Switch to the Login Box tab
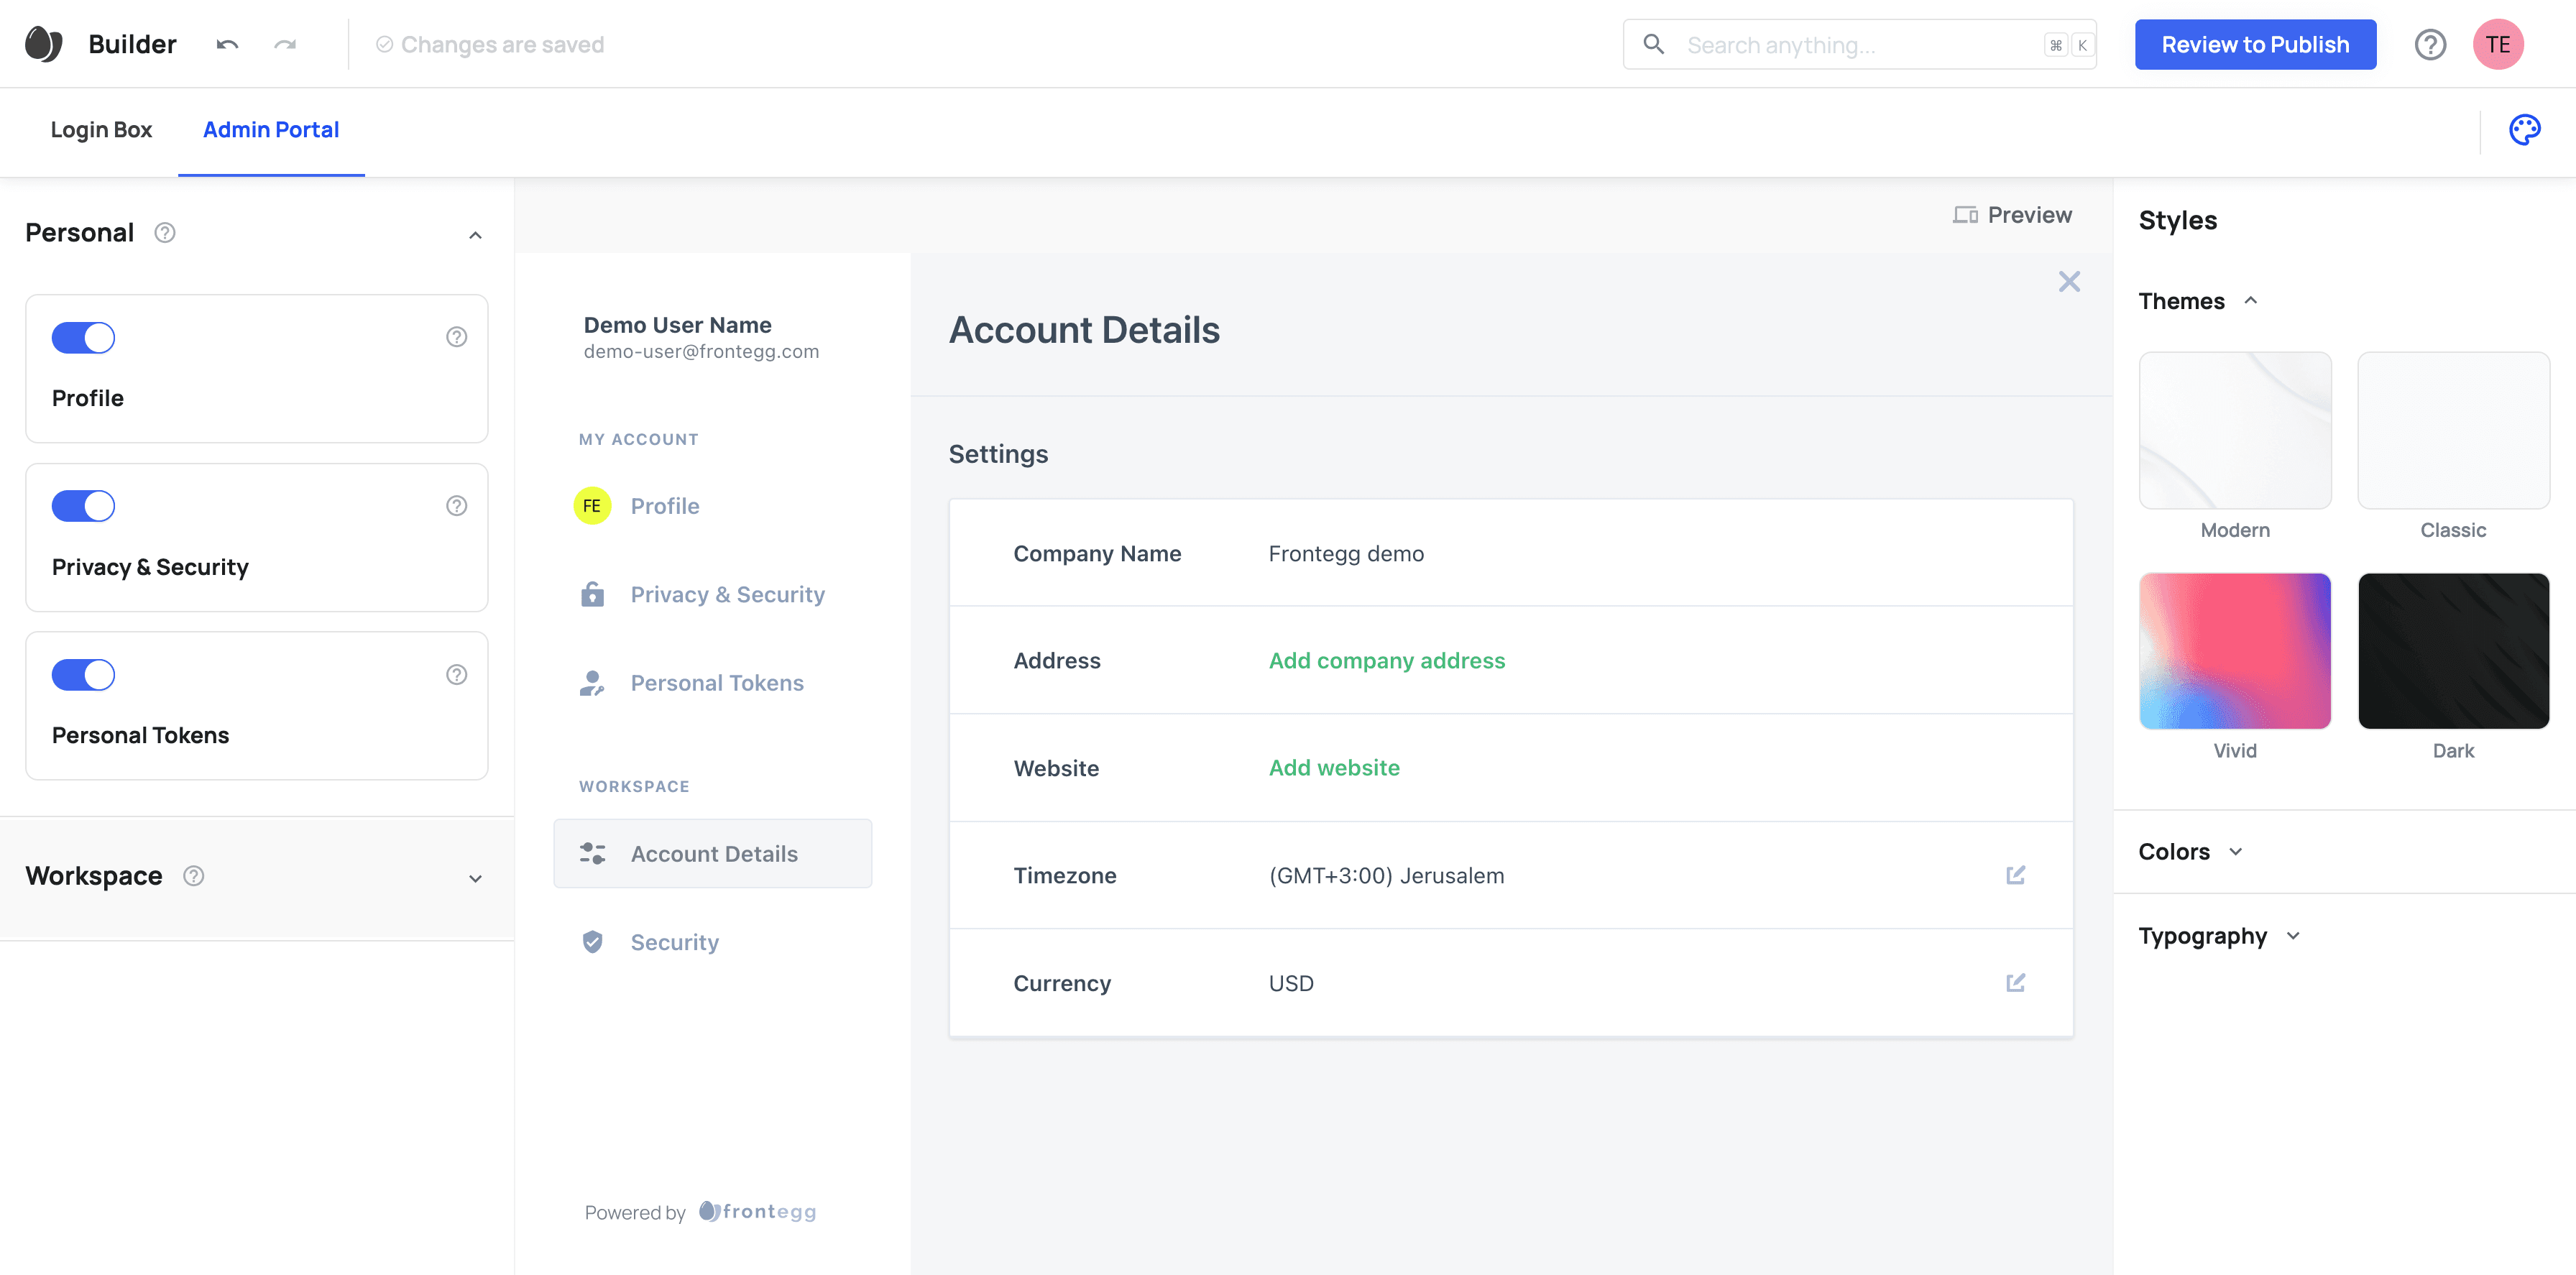 [101, 130]
